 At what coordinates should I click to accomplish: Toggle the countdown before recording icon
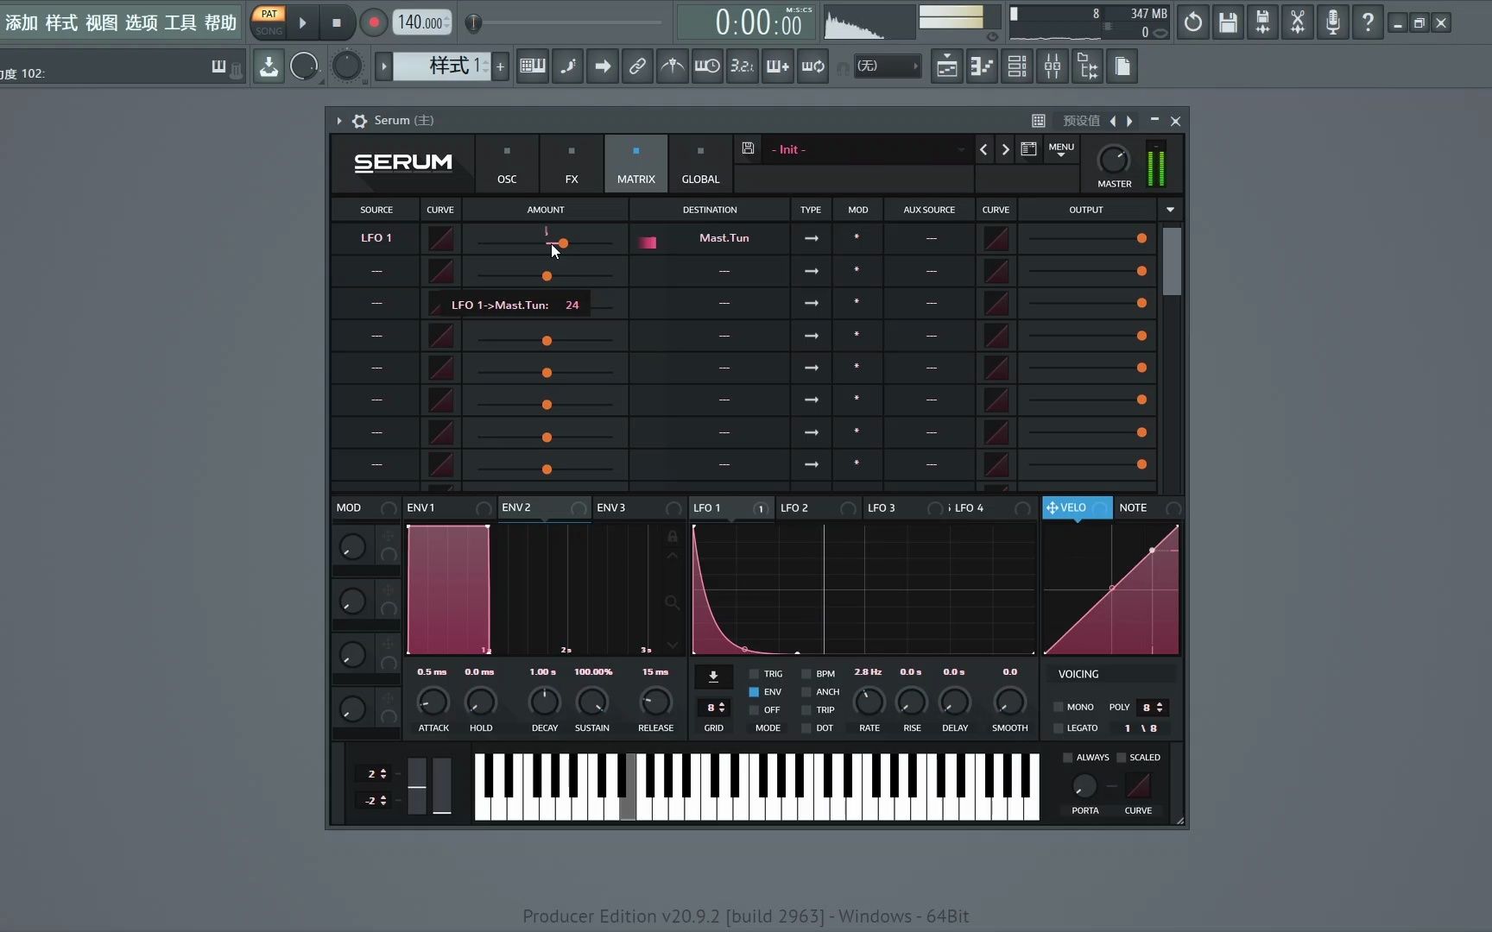pyautogui.click(x=742, y=66)
